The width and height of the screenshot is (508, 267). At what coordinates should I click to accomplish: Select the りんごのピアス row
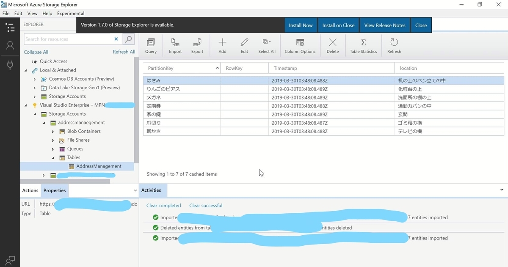point(323,89)
